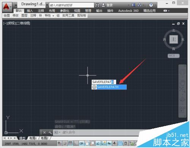Switch to the 参数化 ribbon tab

click(x=65, y=11)
